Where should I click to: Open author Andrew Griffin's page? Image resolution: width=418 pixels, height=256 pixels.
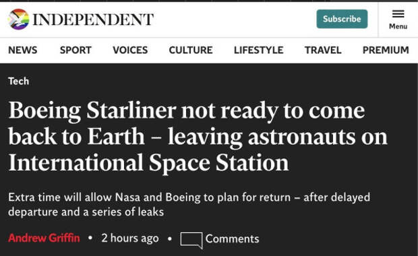(44, 238)
